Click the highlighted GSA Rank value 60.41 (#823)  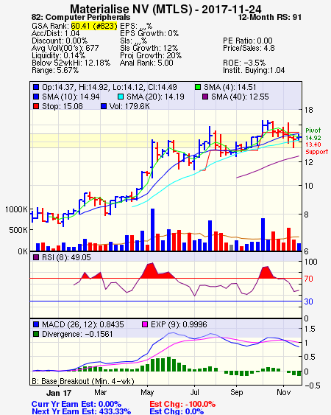pyautogui.click(x=94, y=26)
